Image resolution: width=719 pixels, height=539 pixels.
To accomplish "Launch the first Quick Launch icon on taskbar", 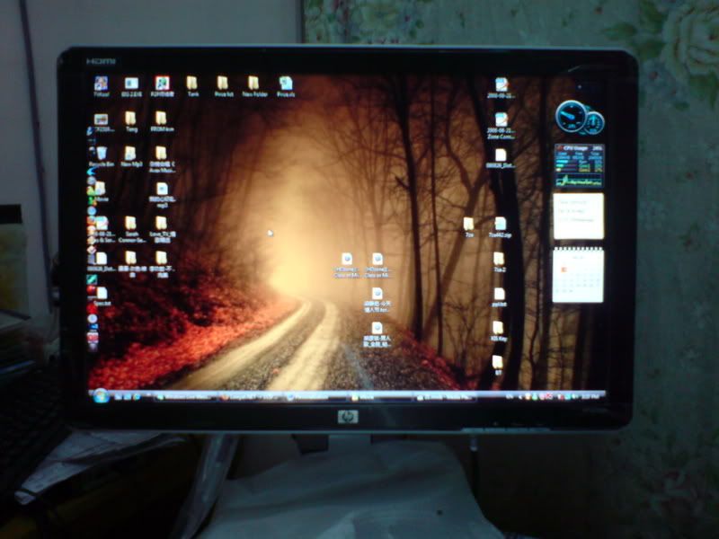I will tap(116, 394).
